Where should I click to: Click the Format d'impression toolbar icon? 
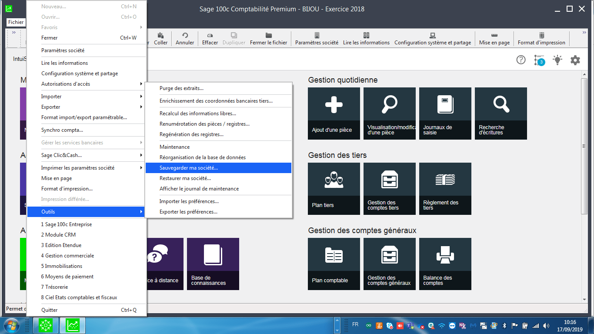(541, 38)
